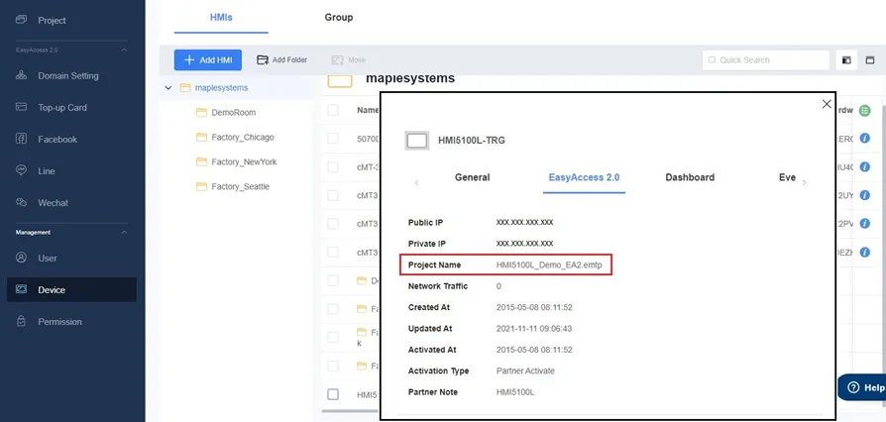Select Device in Management section

point(71,290)
